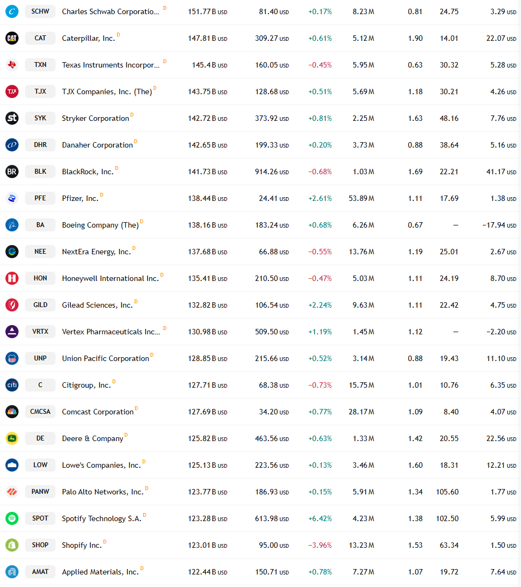The image size is (521, 587).
Task: Click Shopify's −3.96% change value
Action: coord(320,545)
